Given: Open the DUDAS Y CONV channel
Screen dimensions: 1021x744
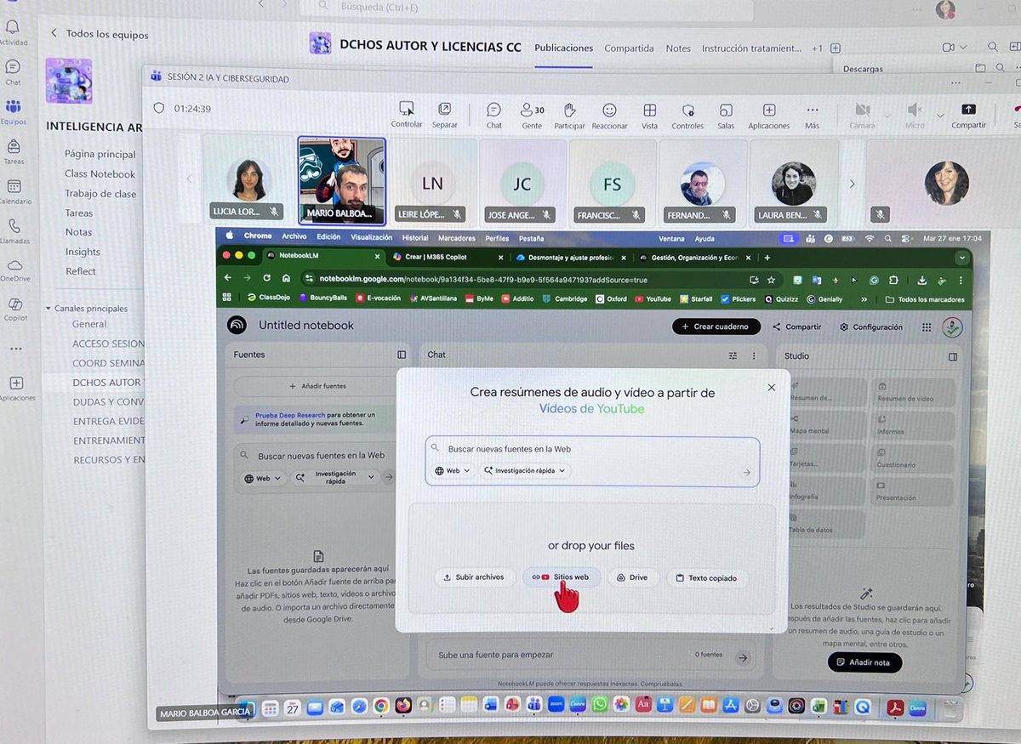Looking at the screenshot, I should (x=108, y=402).
